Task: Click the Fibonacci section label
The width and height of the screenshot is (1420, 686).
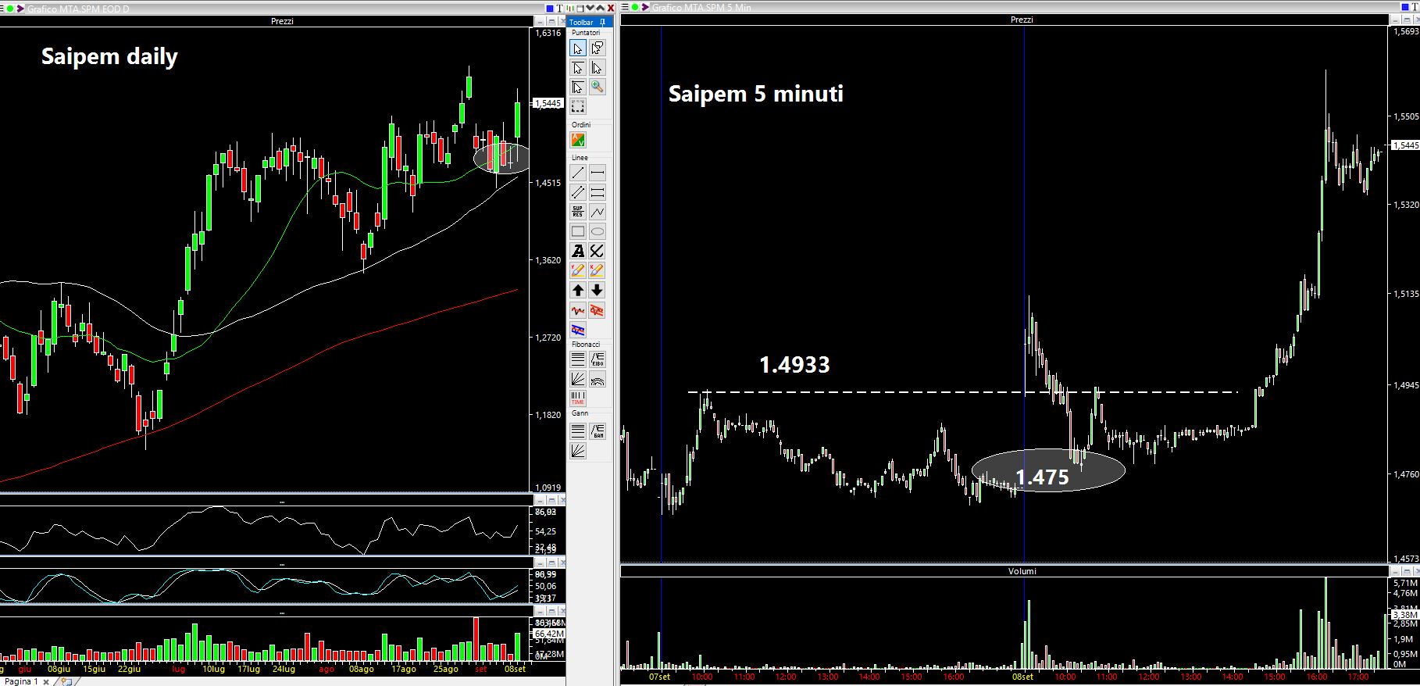Action: point(586,345)
